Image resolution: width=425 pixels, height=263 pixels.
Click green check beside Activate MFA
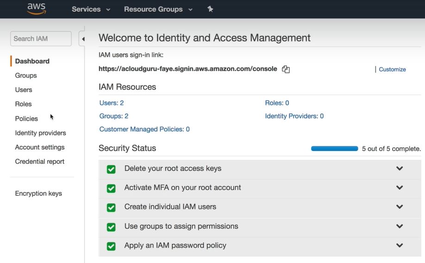(111, 188)
